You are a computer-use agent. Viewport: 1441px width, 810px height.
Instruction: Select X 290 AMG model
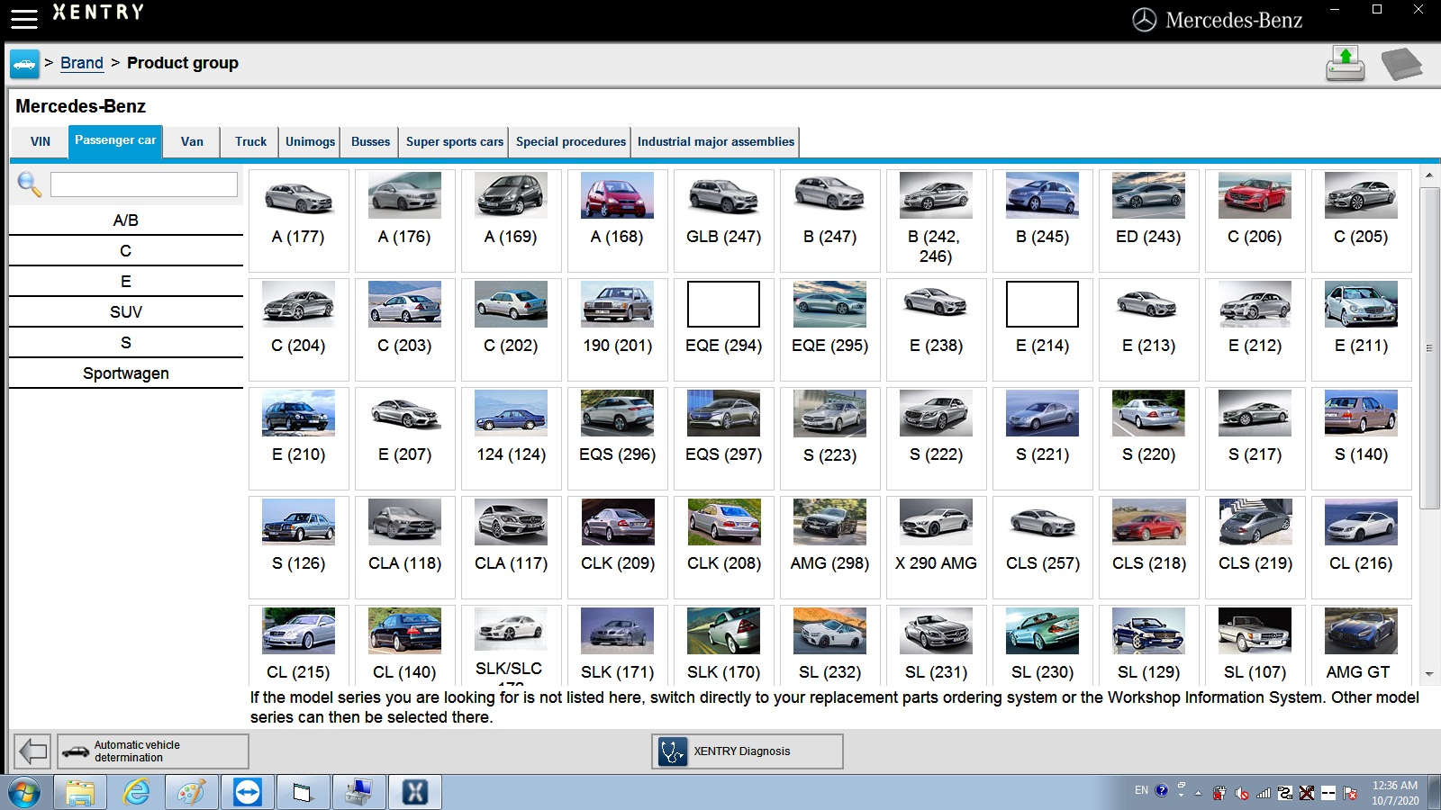pyautogui.click(x=936, y=547)
